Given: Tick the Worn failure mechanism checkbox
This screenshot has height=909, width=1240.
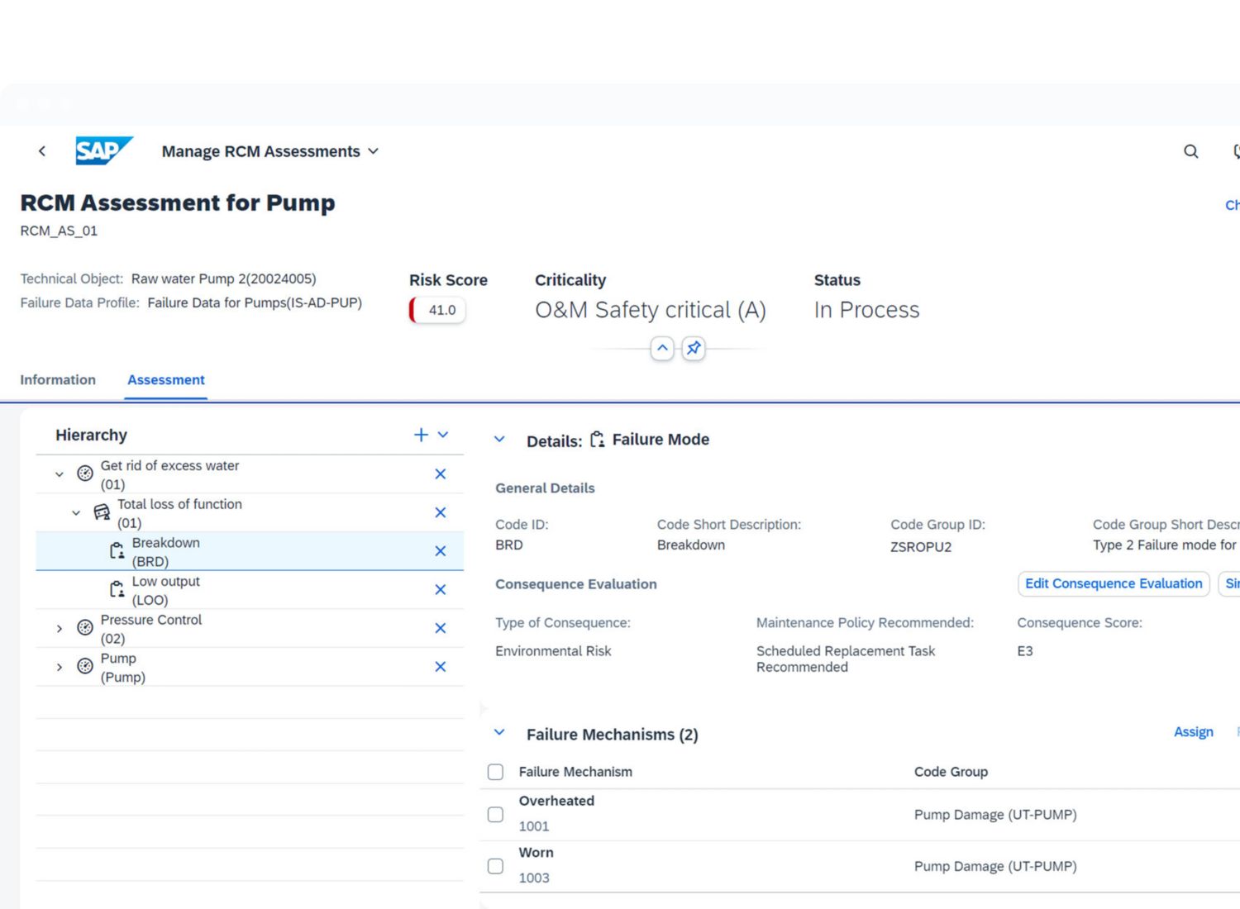Looking at the screenshot, I should 495,866.
